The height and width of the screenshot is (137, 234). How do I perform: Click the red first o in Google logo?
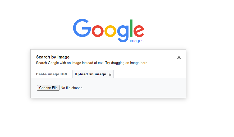98,31
